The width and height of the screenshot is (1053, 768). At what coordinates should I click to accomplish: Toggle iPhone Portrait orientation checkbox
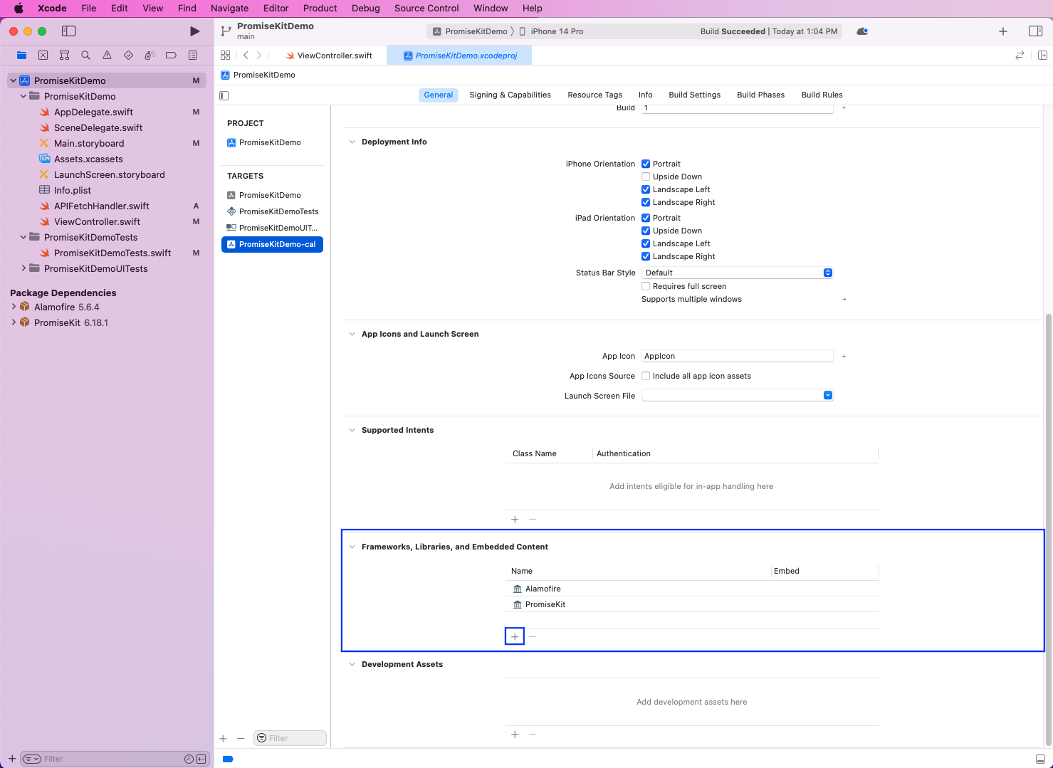coord(646,164)
